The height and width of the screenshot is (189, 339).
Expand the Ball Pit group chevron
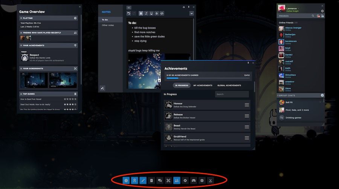tap(320, 102)
